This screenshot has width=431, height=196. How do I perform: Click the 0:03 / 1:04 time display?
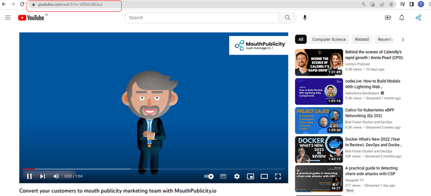pyautogui.click(x=74, y=176)
